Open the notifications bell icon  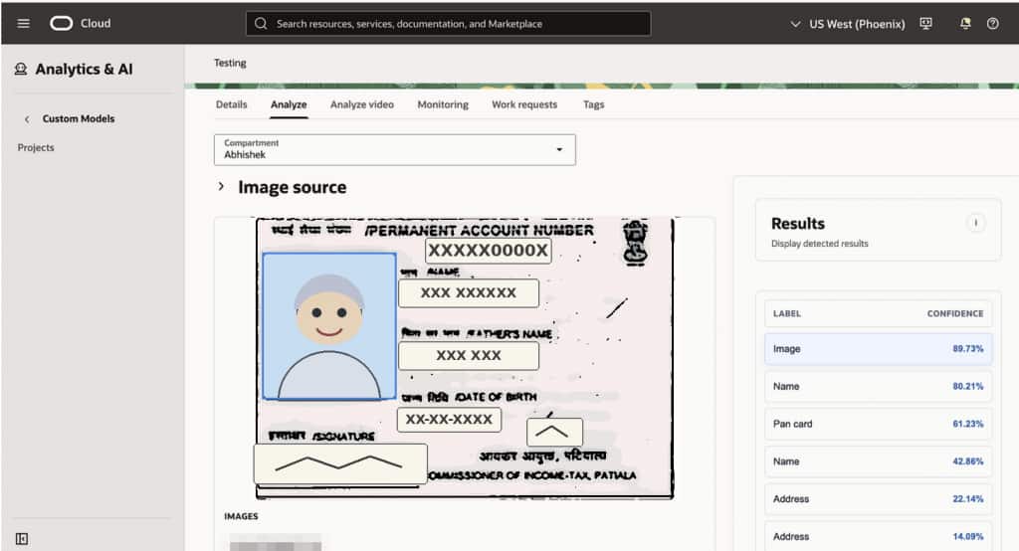point(965,24)
